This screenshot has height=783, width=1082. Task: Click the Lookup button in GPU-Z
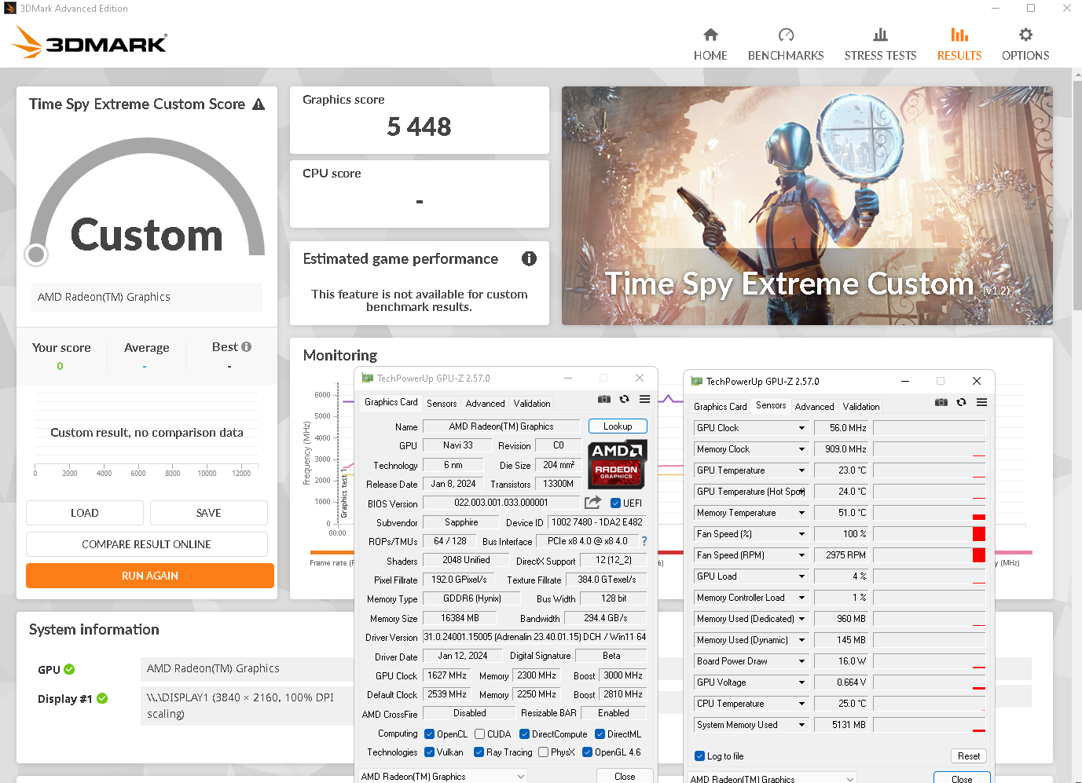click(x=618, y=426)
